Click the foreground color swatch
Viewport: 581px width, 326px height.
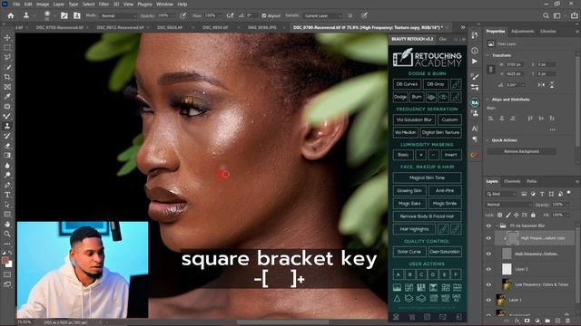[5, 260]
